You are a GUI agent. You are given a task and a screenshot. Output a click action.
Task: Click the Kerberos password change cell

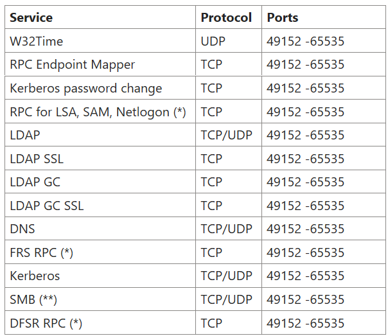[100, 88]
